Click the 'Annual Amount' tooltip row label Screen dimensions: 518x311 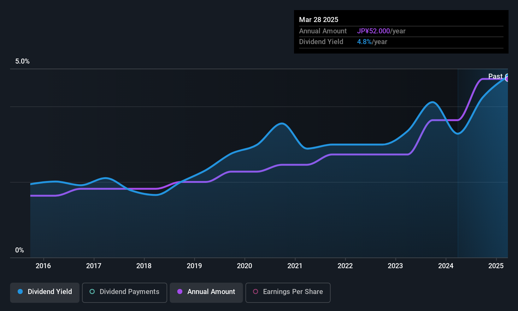coord(323,31)
